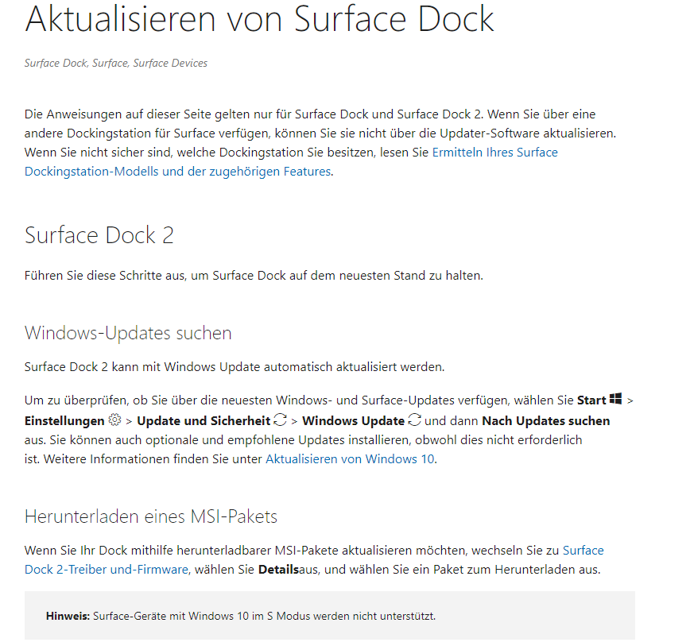Click the bold Start word
Screen dimensions: 694x642
[x=590, y=400]
